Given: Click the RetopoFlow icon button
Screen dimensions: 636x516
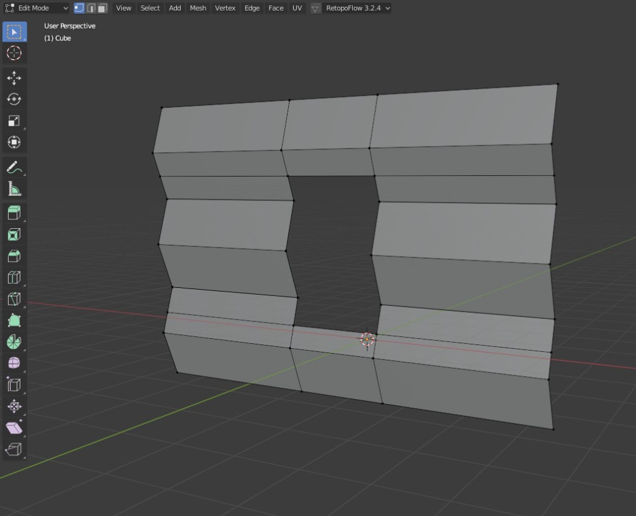Looking at the screenshot, I should point(316,8).
